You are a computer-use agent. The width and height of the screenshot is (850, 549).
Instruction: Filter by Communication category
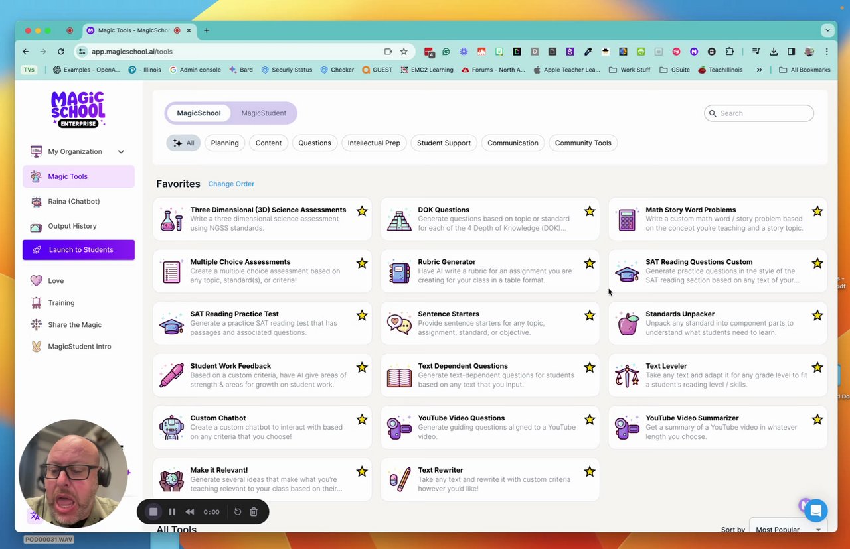pyautogui.click(x=513, y=143)
